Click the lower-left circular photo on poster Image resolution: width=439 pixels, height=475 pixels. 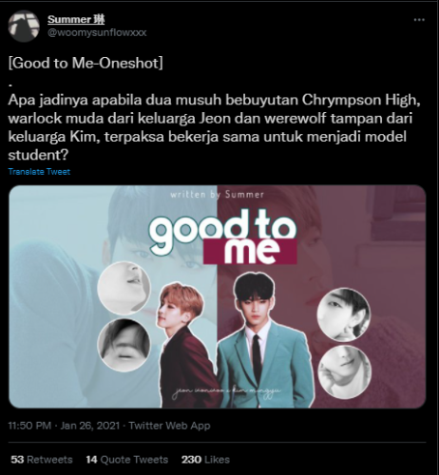(x=124, y=345)
